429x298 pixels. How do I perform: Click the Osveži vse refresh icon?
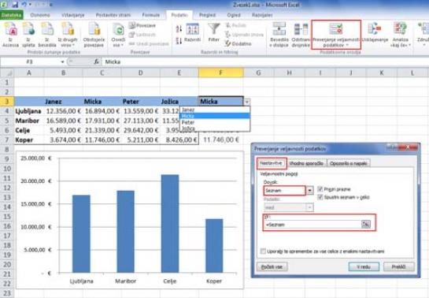click(x=119, y=30)
